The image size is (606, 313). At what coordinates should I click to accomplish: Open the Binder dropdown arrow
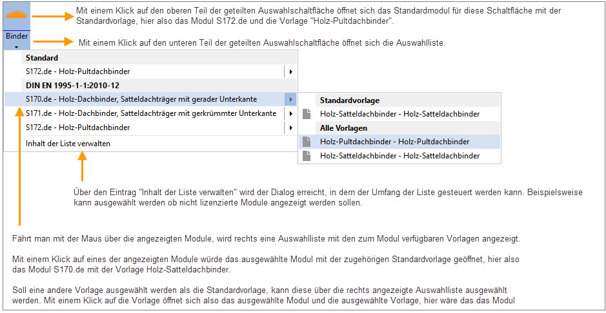tap(16, 47)
